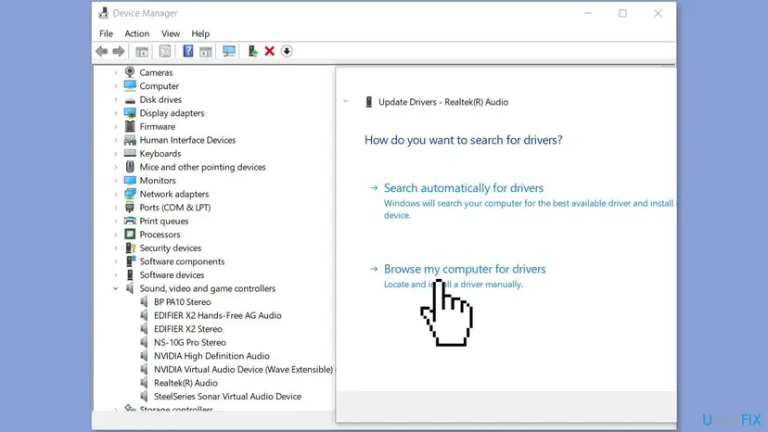Select EDIFIER X2 Hands-Free AG Audio
768x432 pixels.
click(217, 315)
